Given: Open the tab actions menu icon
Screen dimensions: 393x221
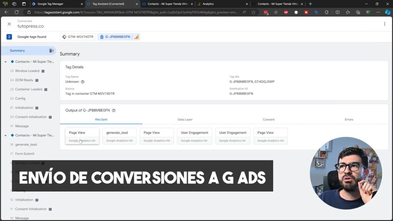Looking at the screenshot, I should click(x=24, y=4).
